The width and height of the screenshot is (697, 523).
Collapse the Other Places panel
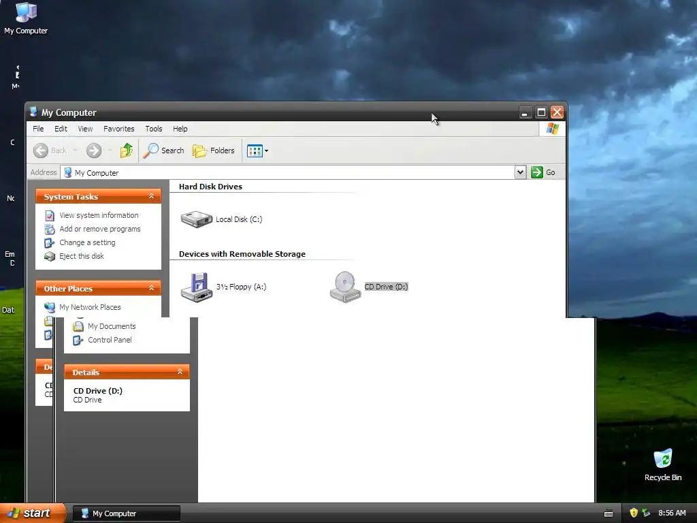pos(152,288)
